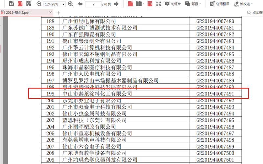Click company 广东苏试广博测试技术有限公司
Image resolution: width=263 pixels, height=164 pixels.
(x=100, y=28)
